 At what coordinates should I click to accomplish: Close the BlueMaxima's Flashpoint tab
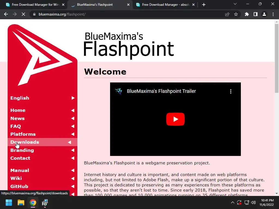(128, 5)
